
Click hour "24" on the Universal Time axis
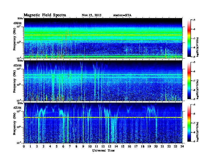tap(182, 146)
